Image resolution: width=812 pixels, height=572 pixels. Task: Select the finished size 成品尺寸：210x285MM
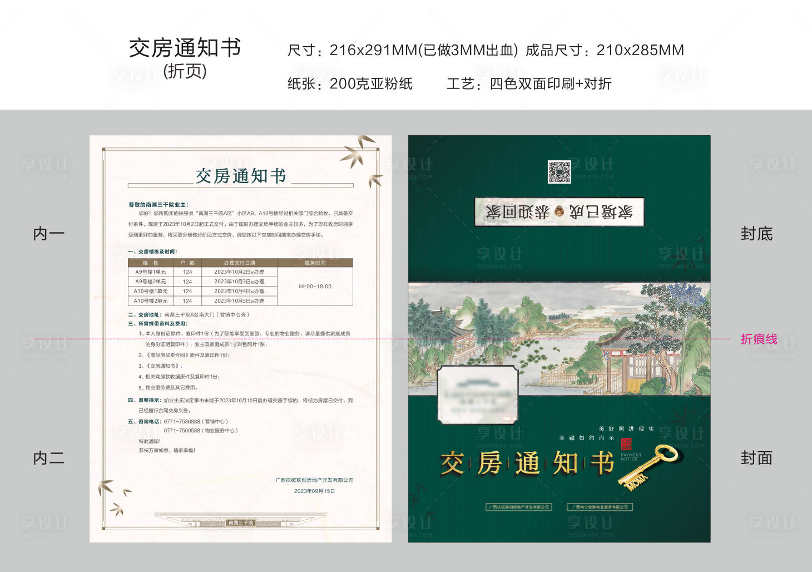pyautogui.click(x=605, y=50)
